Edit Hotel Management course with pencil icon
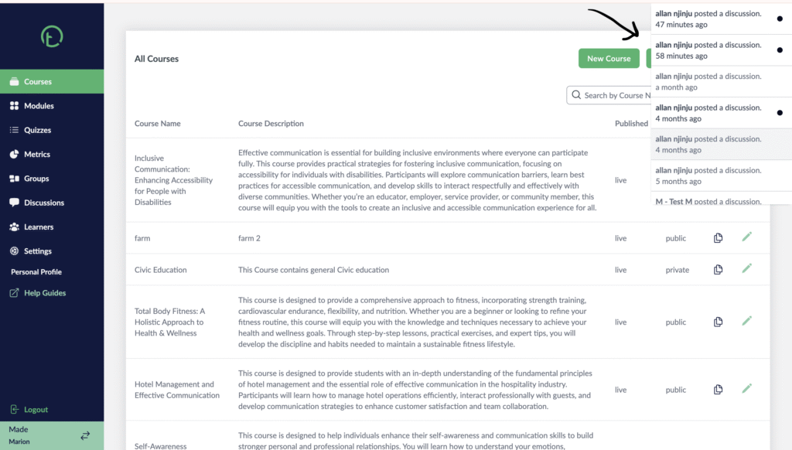The width and height of the screenshot is (792, 450). click(747, 388)
